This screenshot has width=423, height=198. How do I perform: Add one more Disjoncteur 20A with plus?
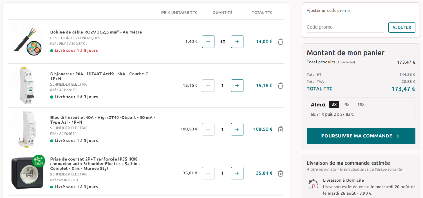(237, 86)
